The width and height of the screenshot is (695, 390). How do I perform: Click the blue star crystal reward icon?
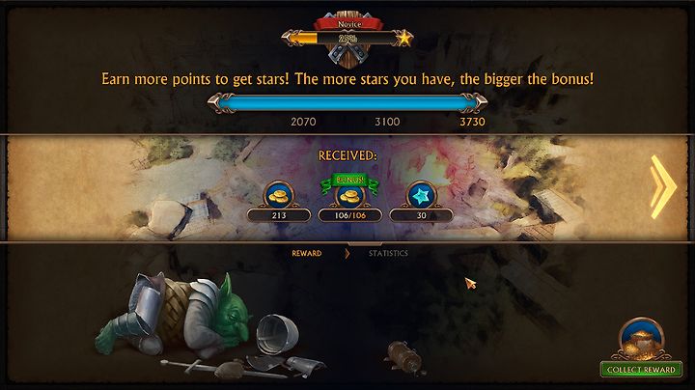421,194
